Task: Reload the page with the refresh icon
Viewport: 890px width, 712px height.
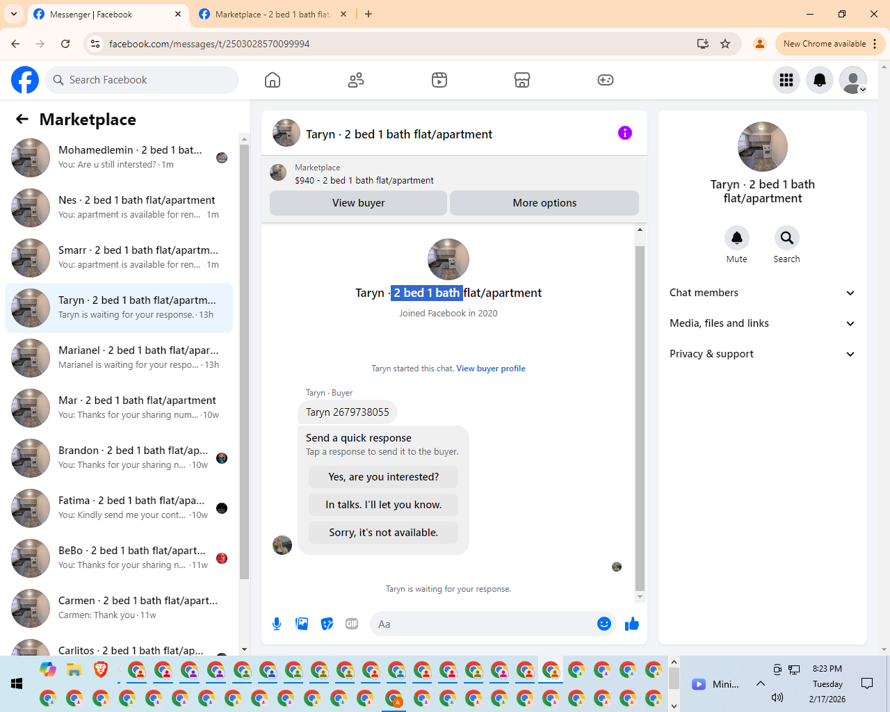Action: click(x=65, y=44)
